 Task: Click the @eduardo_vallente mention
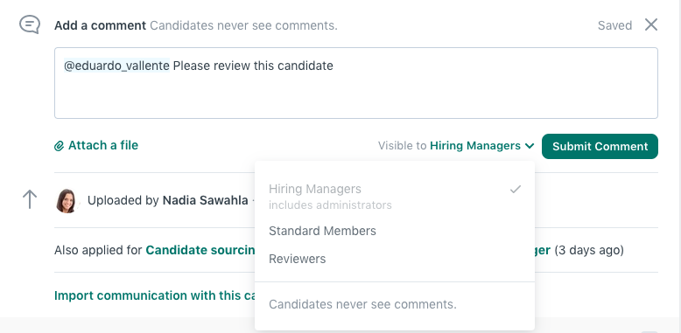click(116, 66)
